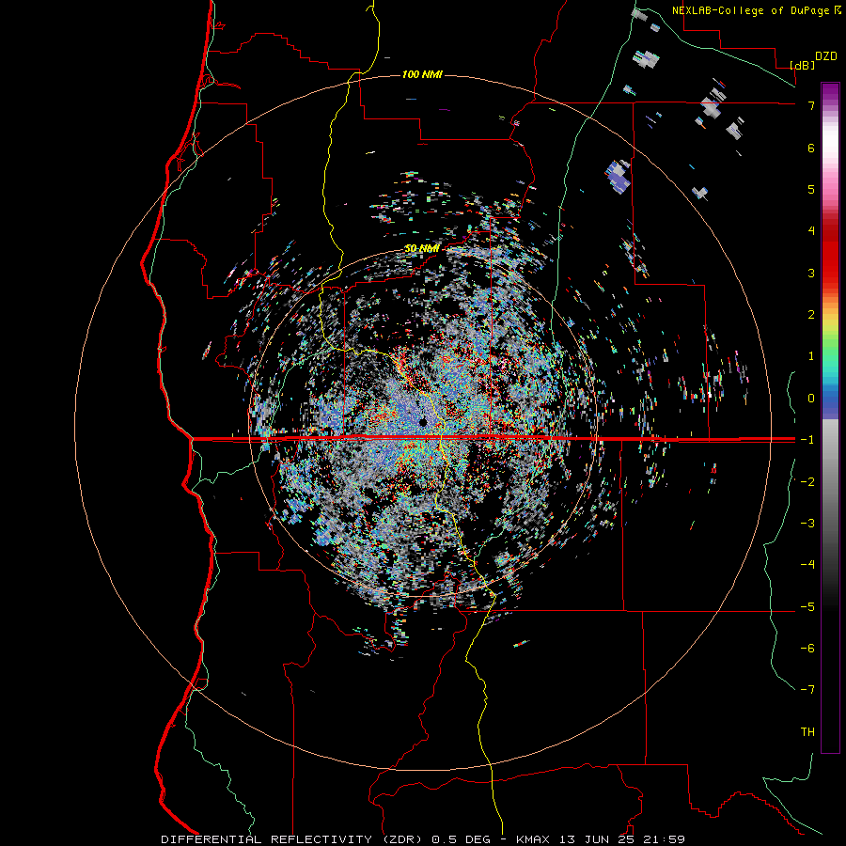Click the [dB] unit label
Viewport: 846px width, 846px height.
click(803, 65)
